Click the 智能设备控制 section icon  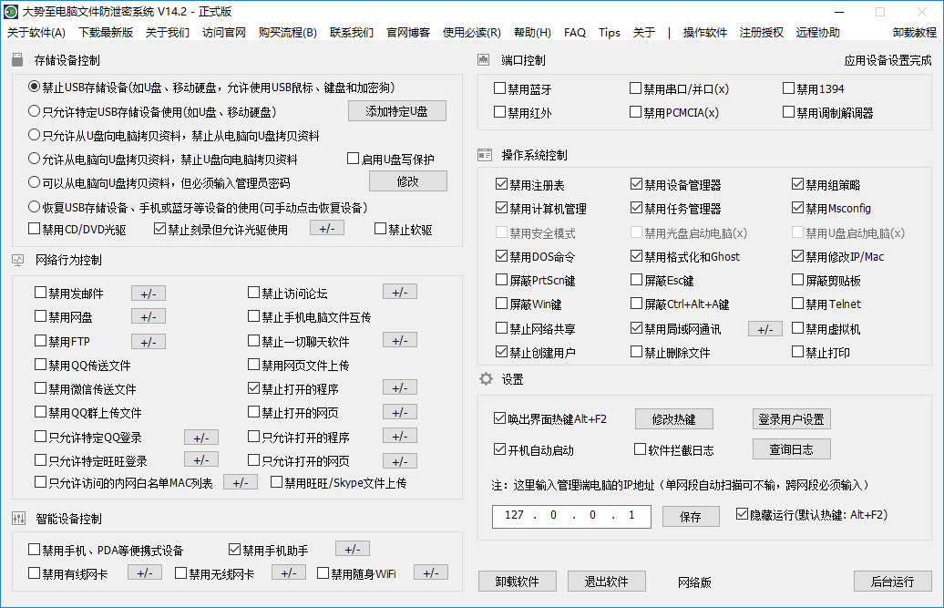pos(16,516)
